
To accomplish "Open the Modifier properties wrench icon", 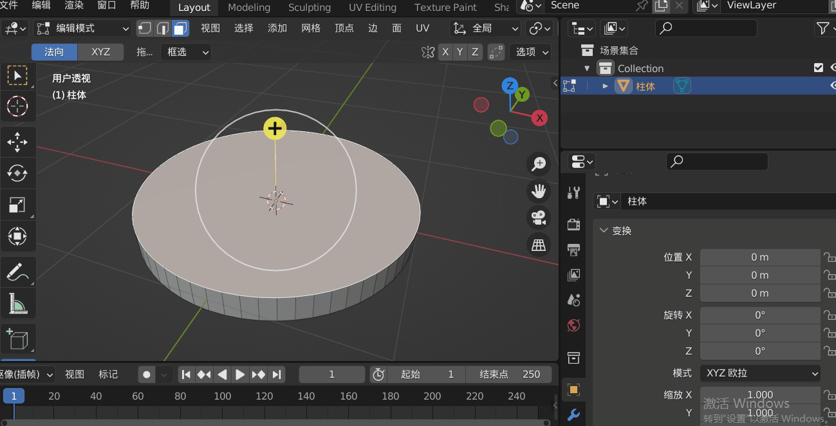I will (x=573, y=414).
